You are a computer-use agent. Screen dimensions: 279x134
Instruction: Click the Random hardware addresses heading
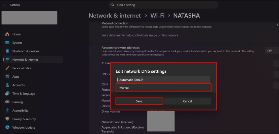pyautogui.click(x=120, y=48)
